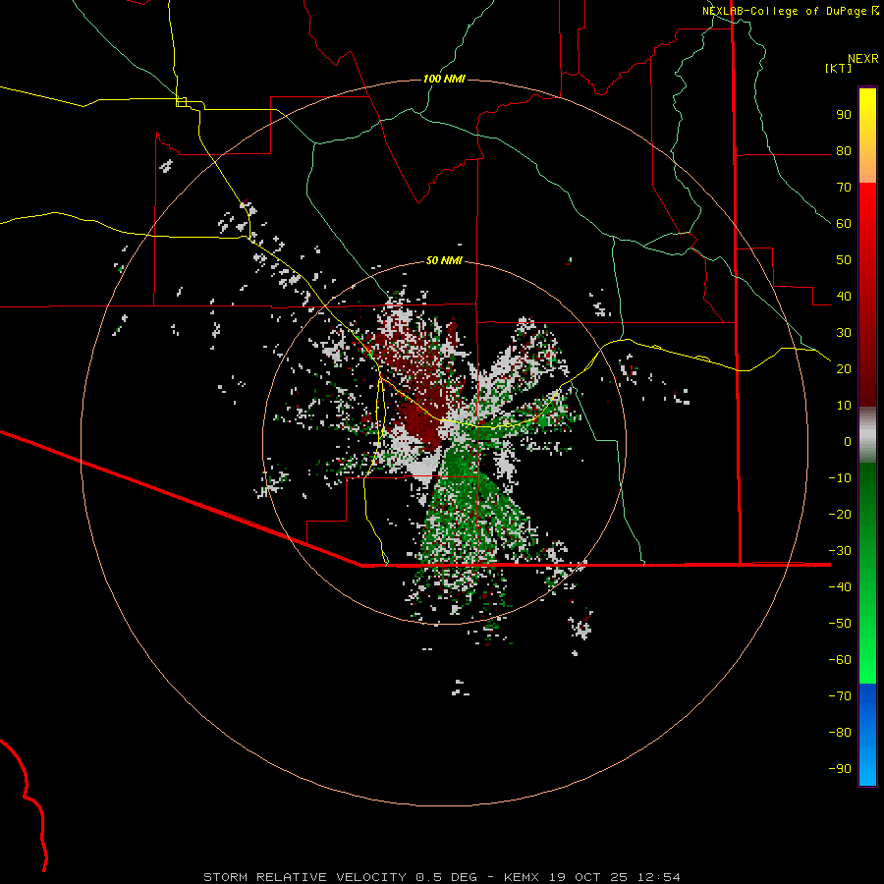Click the -80 scale value

click(840, 733)
